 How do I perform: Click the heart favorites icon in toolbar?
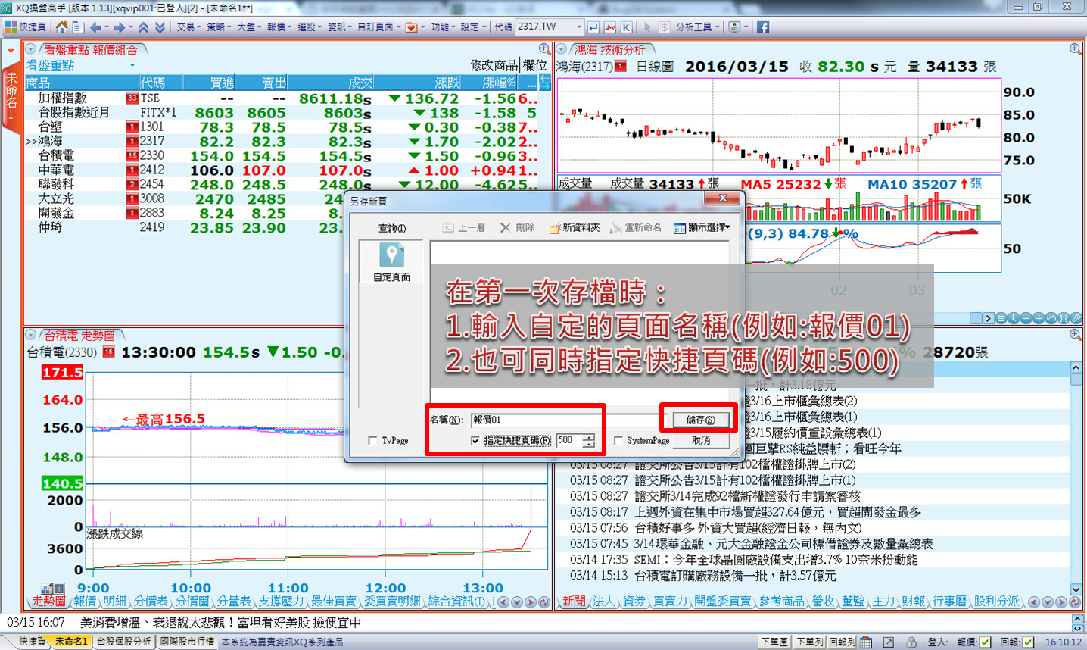point(411,27)
